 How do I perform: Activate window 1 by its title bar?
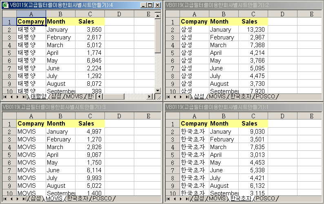click(243, 107)
